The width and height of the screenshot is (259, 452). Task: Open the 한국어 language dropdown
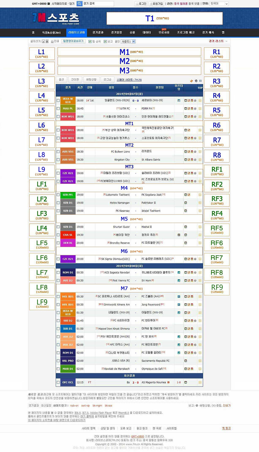click(x=219, y=4)
